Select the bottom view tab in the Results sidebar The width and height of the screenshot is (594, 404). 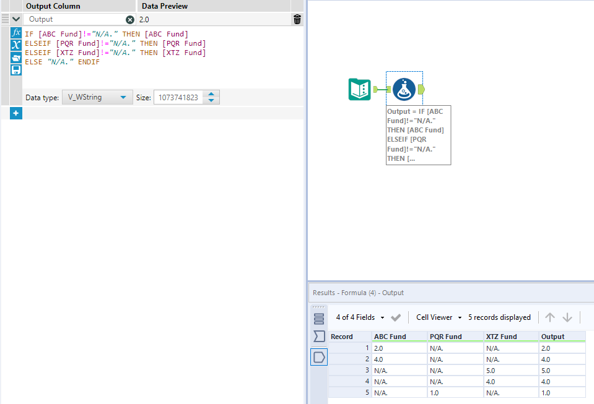click(x=318, y=357)
